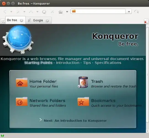Click the Quick access to your bookmarks text
The width and height of the screenshot is (149, 138).
pyautogui.click(x=116, y=105)
